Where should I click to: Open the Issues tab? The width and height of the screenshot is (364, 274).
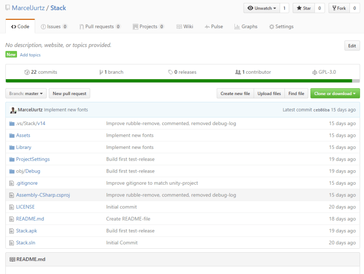[x=54, y=27]
